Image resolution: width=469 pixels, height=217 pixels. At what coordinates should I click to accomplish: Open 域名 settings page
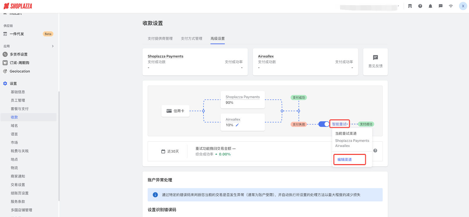pyautogui.click(x=14, y=126)
